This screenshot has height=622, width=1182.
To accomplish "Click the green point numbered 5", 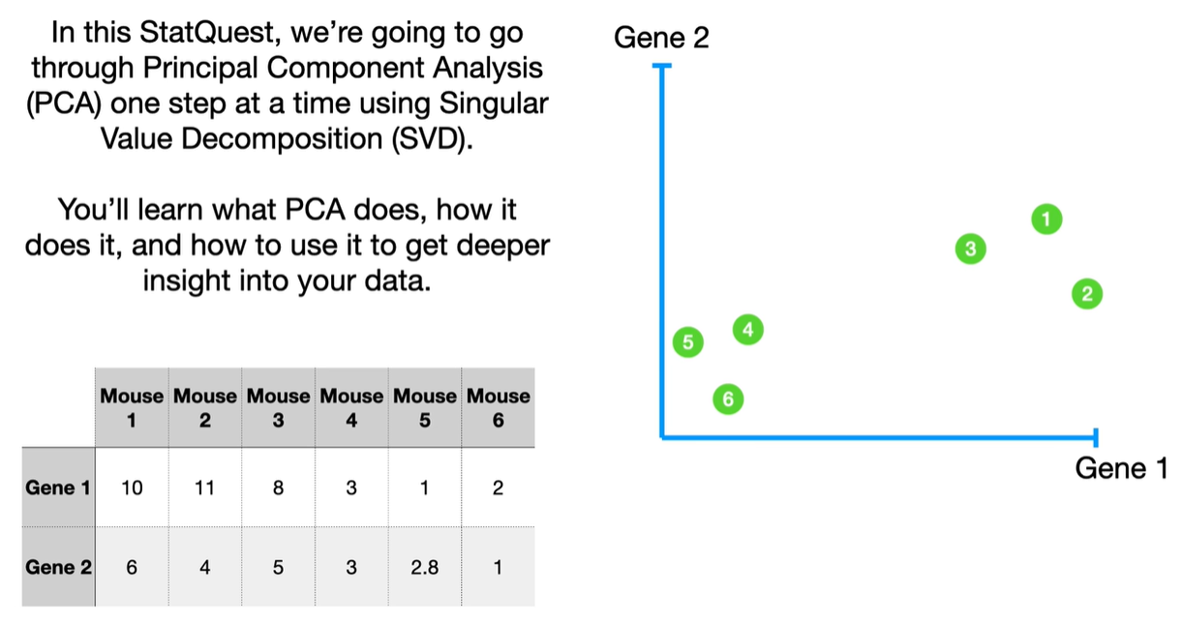I will point(688,341).
